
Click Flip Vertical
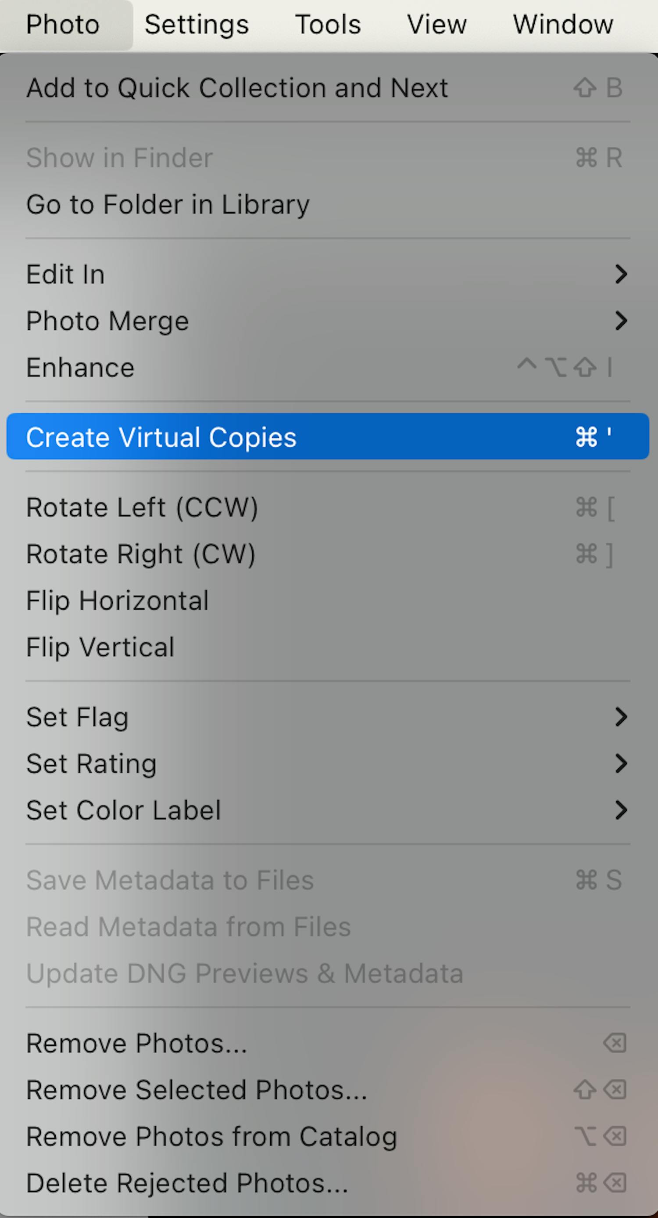click(100, 647)
